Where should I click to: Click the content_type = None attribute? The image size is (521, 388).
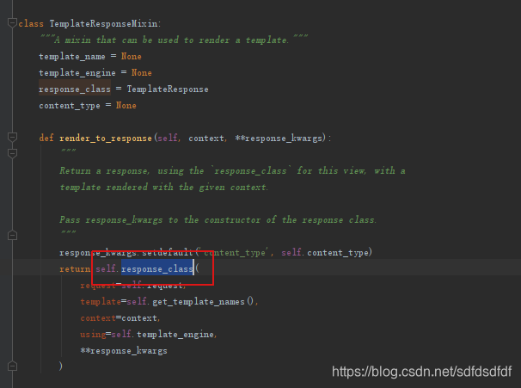(x=88, y=106)
